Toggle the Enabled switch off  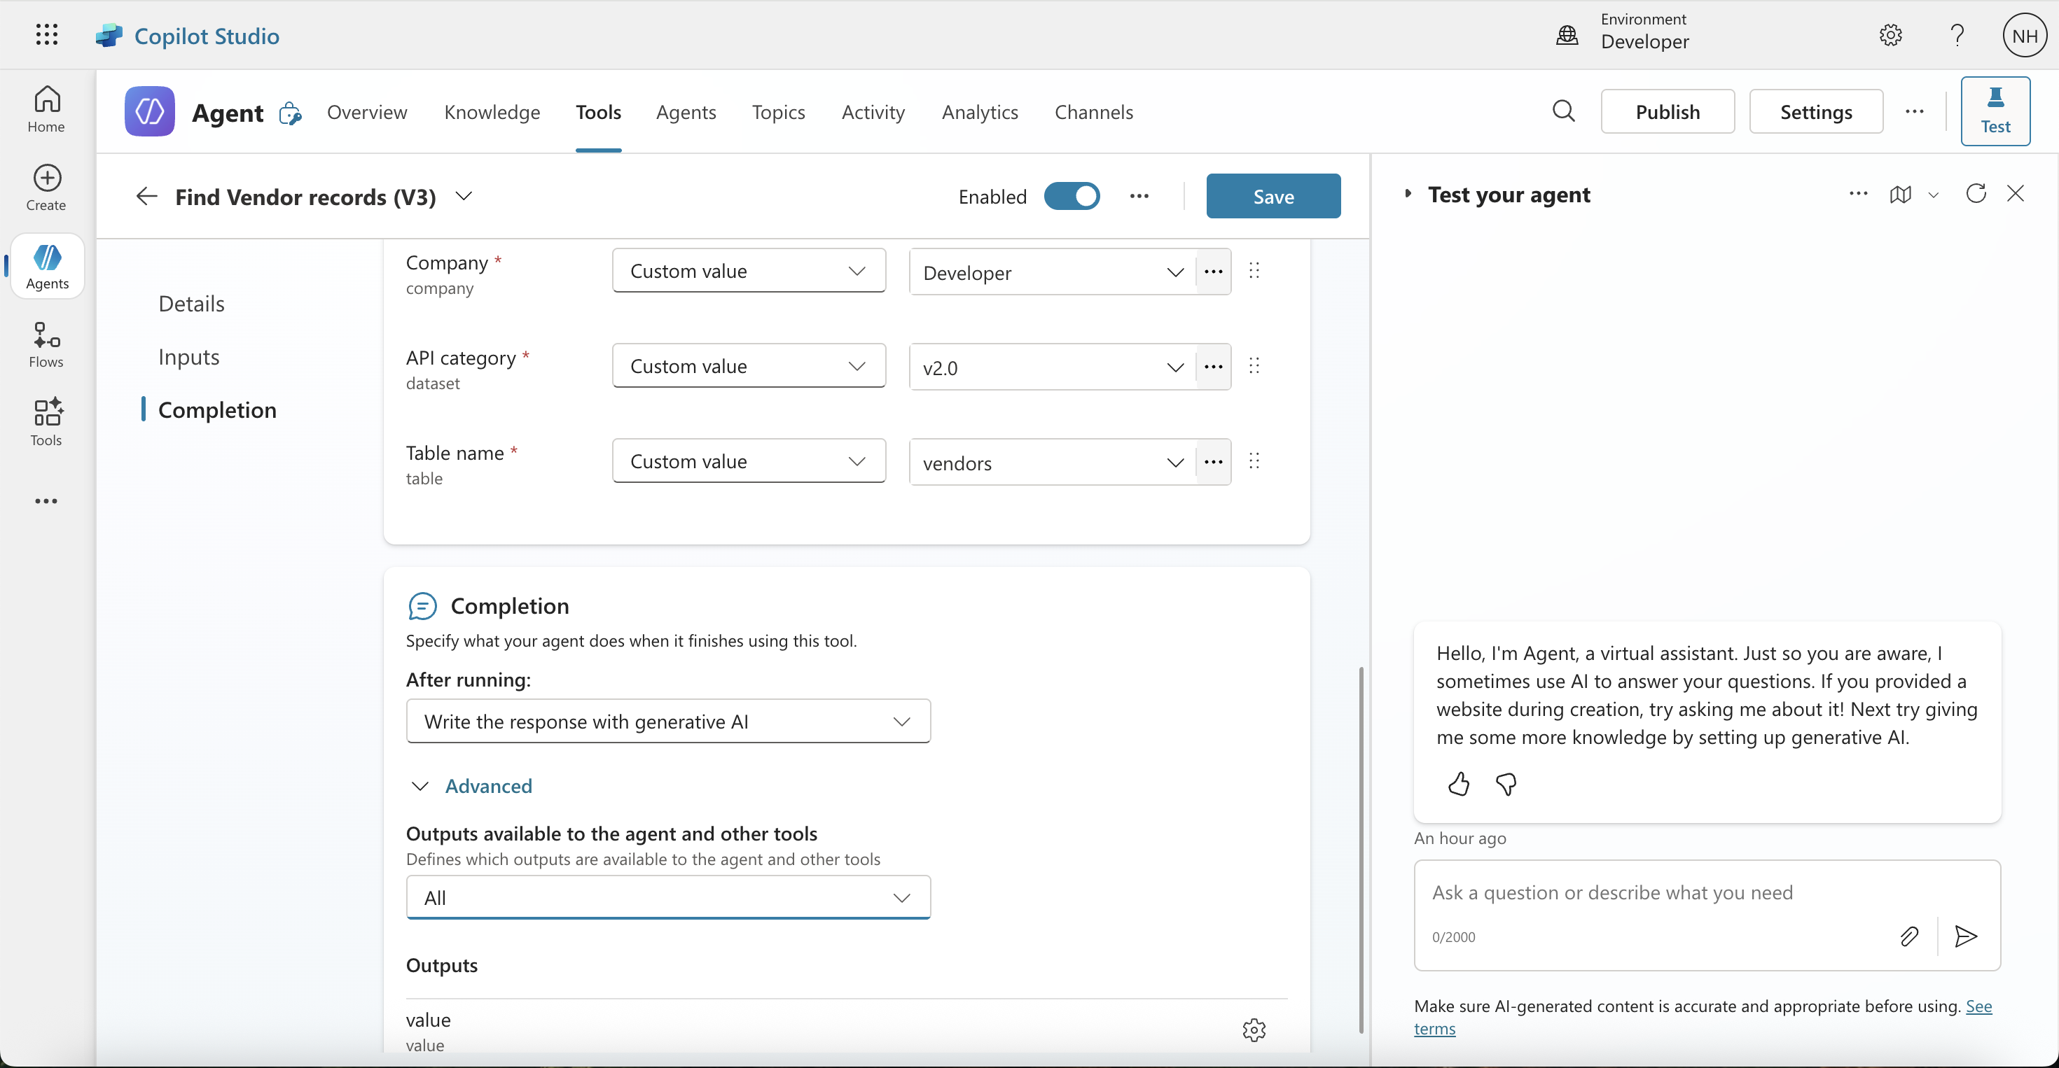(x=1071, y=197)
